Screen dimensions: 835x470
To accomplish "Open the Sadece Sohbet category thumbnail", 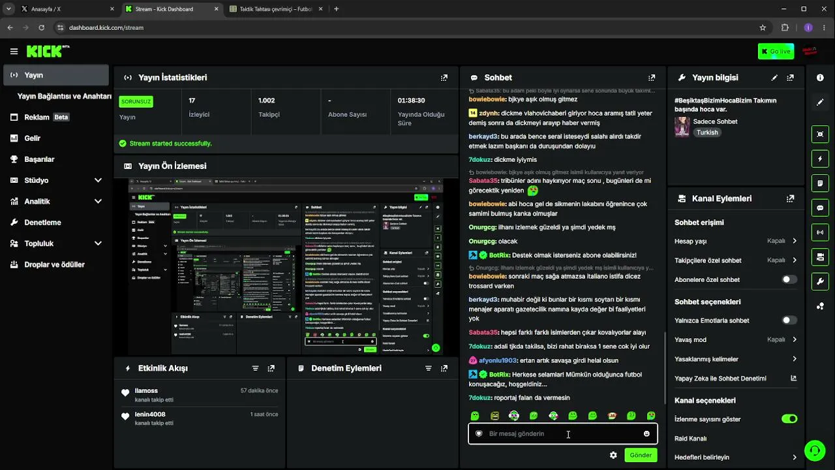I will tap(682, 127).
